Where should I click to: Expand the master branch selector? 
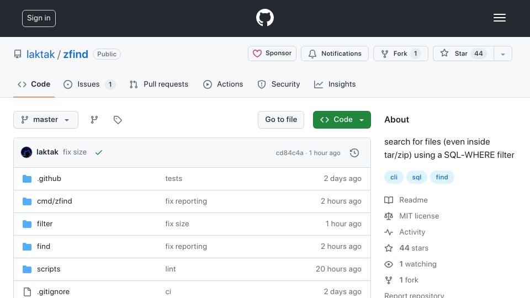tap(46, 120)
